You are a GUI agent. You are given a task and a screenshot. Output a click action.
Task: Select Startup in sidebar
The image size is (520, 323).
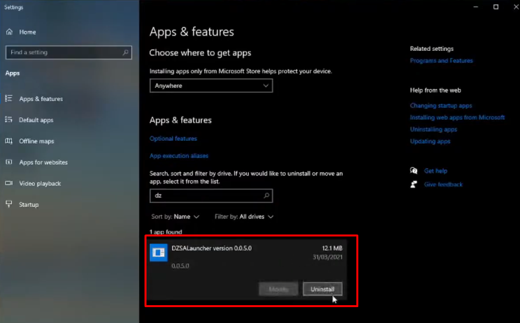tap(29, 205)
